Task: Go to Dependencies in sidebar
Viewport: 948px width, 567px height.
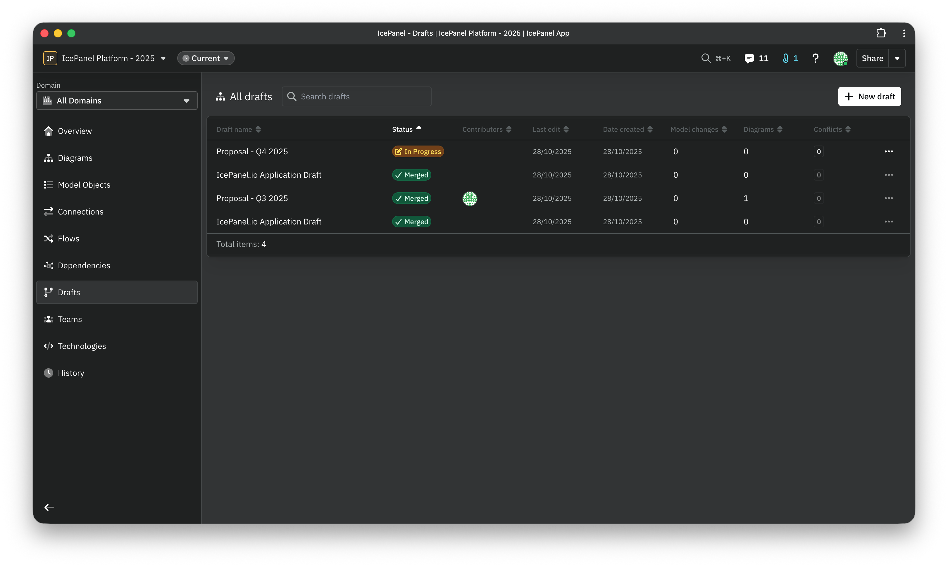Action: click(x=84, y=266)
